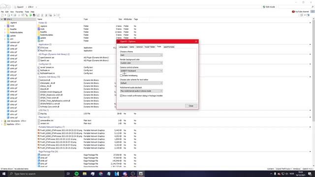
Task: Select common.rpf in the tree
Action: 15,42
